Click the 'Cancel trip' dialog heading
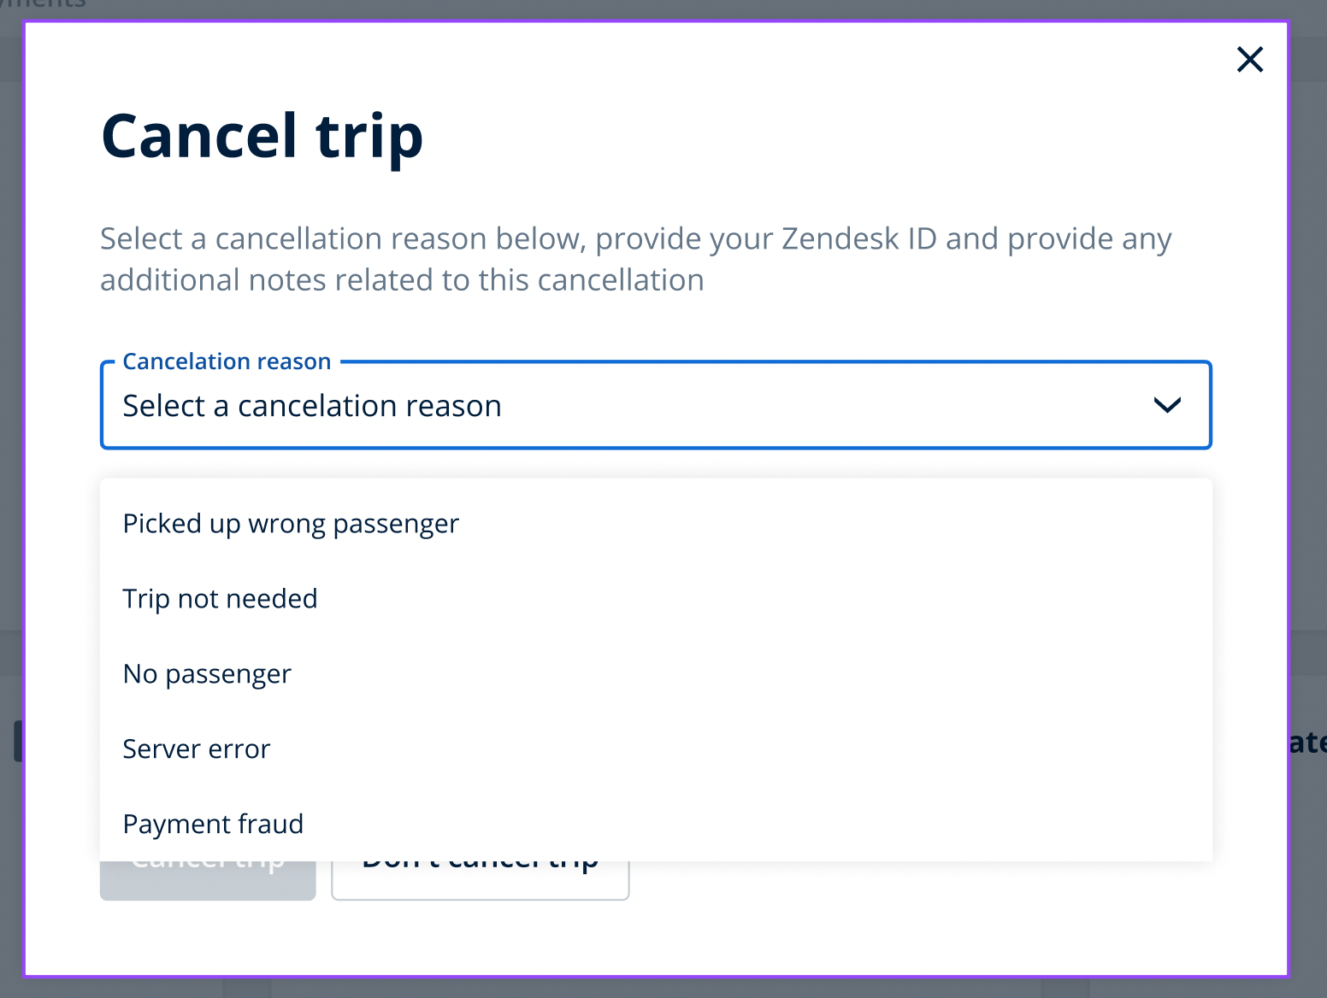Image resolution: width=1327 pixels, height=998 pixels. click(262, 137)
